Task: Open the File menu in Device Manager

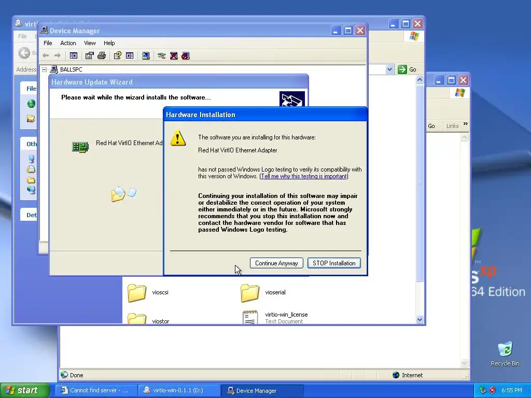Action: click(48, 43)
